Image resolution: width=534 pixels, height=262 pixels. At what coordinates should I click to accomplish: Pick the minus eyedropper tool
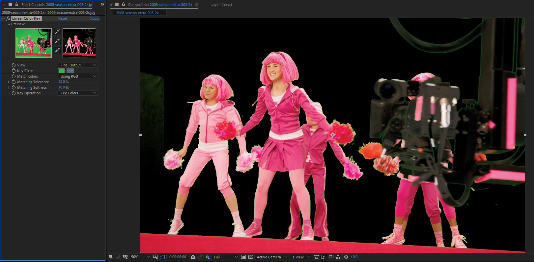click(x=57, y=50)
